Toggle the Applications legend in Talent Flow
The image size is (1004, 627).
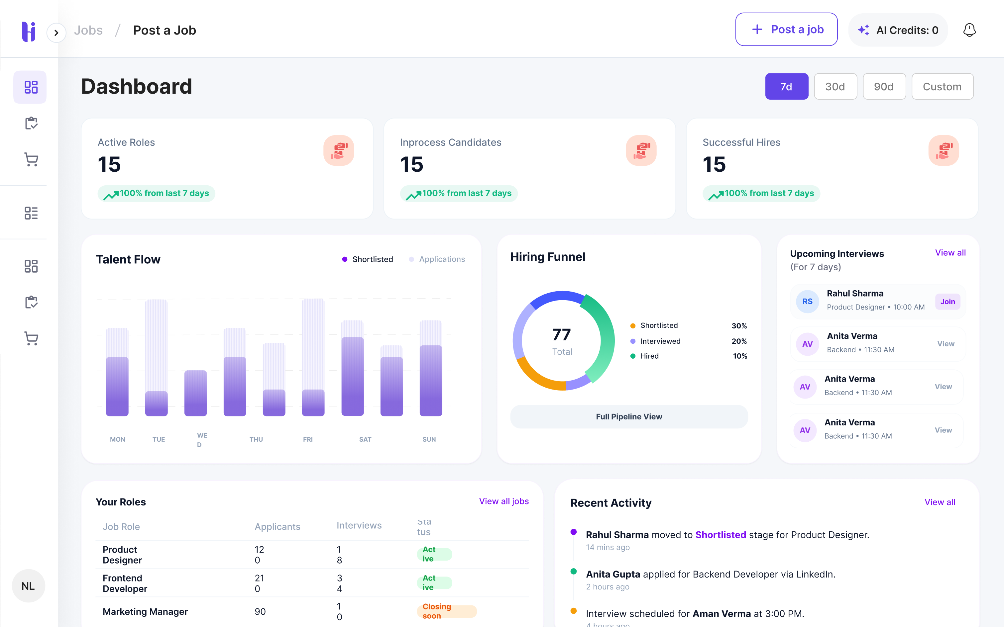coord(437,259)
